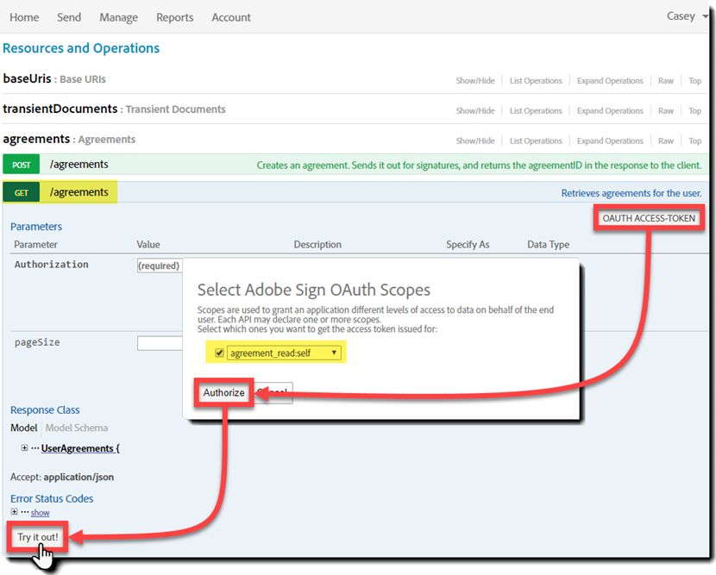Switch to the Model tab
This screenshot has width=716, height=575.
pyautogui.click(x=24, y=428)
